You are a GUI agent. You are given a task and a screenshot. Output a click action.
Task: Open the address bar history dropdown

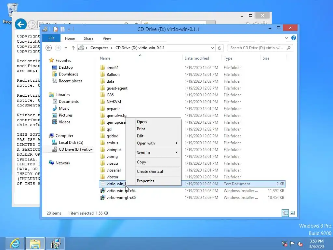pos(212,48)
